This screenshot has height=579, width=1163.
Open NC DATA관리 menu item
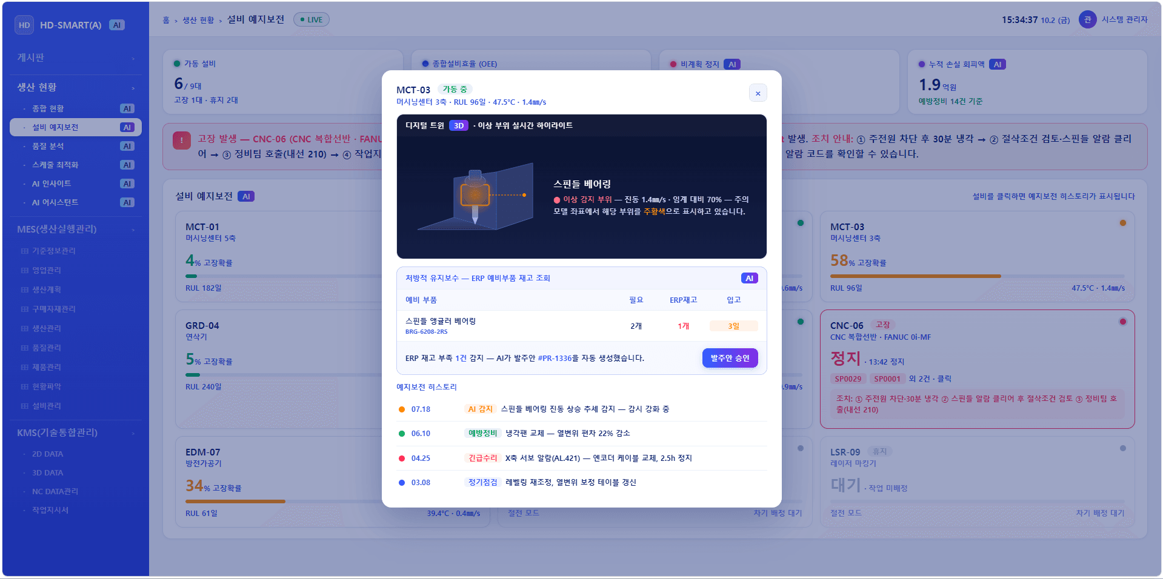click(76, 491)
